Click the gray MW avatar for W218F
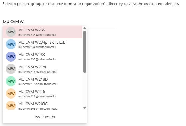The height and width of the screenshot is (126, 186). pyautogui.click(x=11, y=69)
